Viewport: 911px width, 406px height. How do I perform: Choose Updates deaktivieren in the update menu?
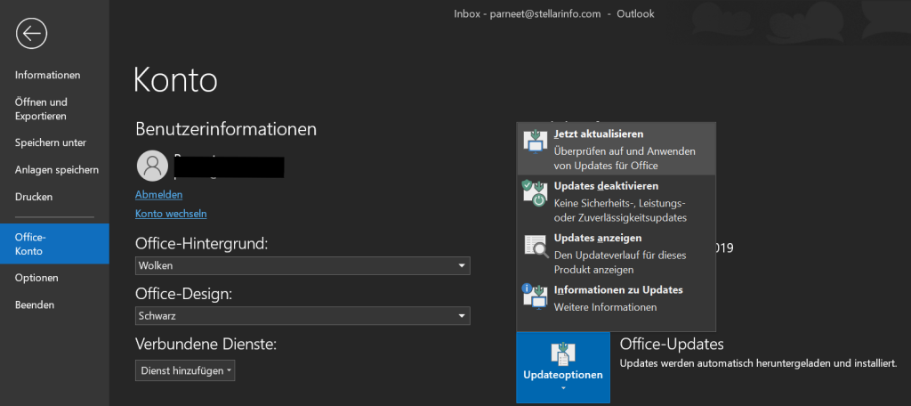(x=617, y=201)
